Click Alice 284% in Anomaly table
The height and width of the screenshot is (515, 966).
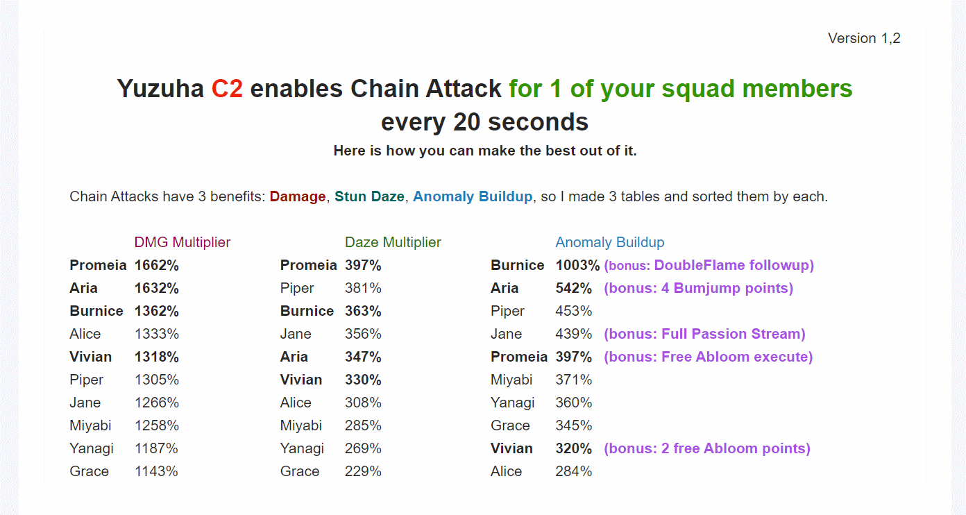[541, 471]
